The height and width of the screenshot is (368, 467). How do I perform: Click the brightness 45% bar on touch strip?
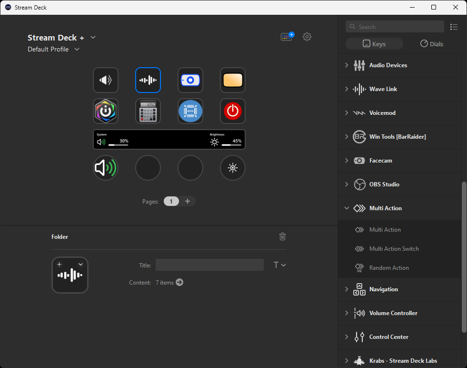(231, 145)
